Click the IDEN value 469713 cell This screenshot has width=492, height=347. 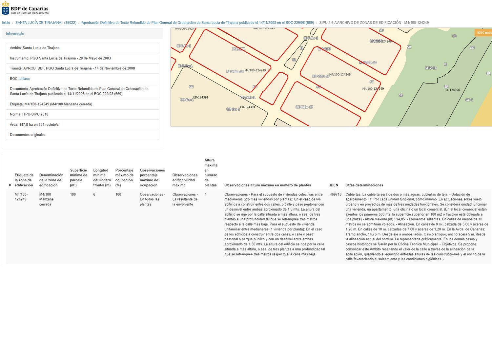click(336, 194)
